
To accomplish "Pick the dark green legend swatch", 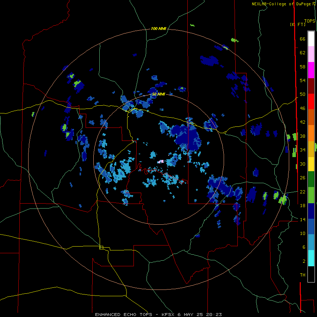I will pyautogui.click(x=311, y=179).
